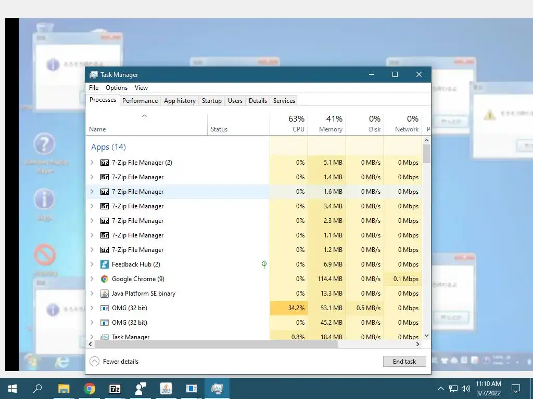Click the green leaf eco icon for Feedback Hub

264,264
